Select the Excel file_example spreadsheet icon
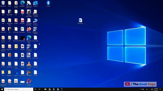163x91 pixels. click(x=22, y=30)
